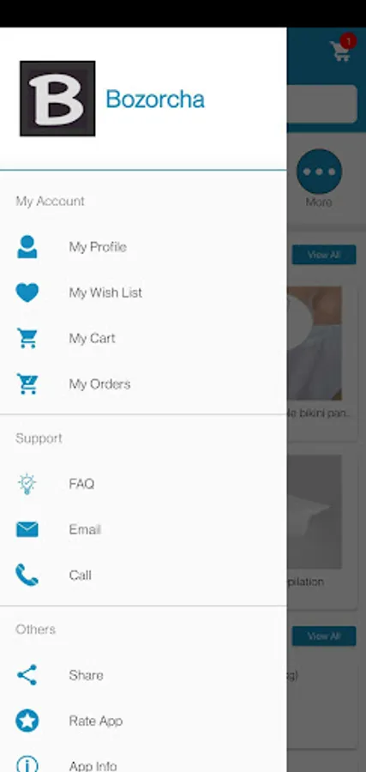This screenshot has width=366, height=772.
Task: Click the Email envelope icon
Action: coord(27,530)
